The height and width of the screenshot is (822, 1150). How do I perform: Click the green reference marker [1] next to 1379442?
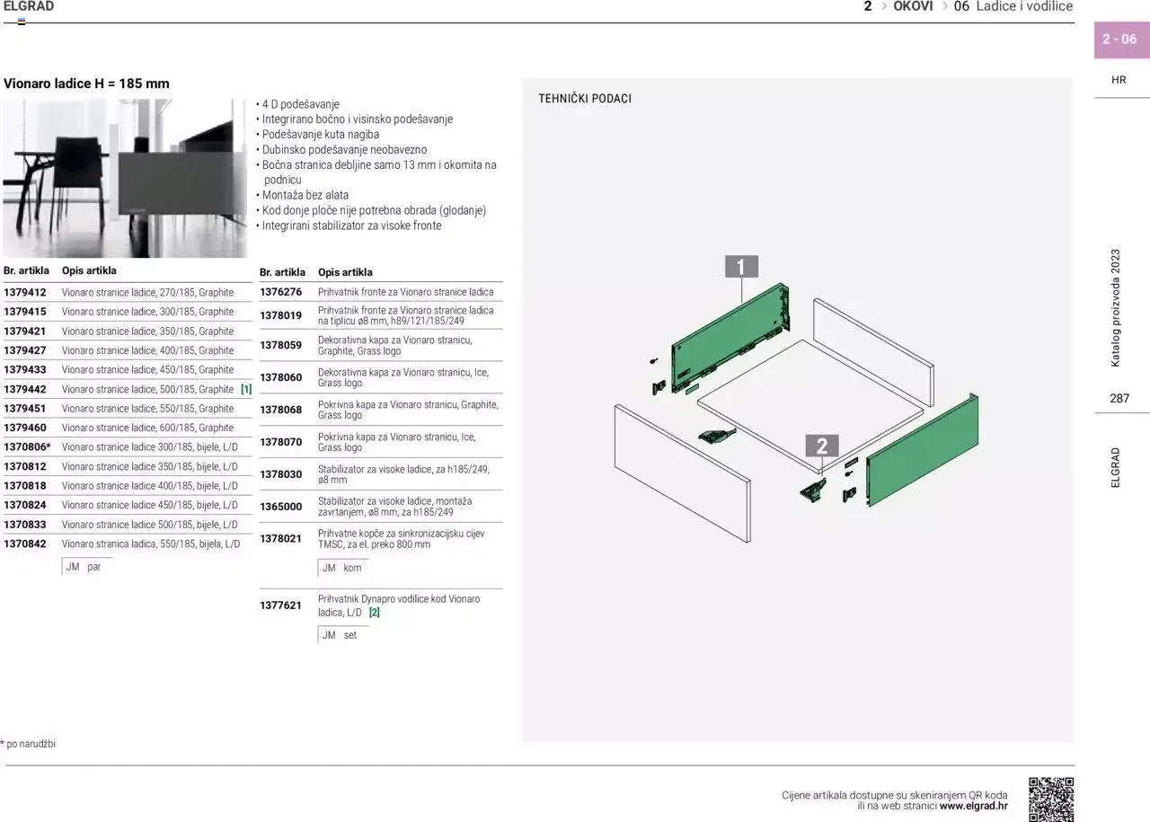tap(244, 388)
